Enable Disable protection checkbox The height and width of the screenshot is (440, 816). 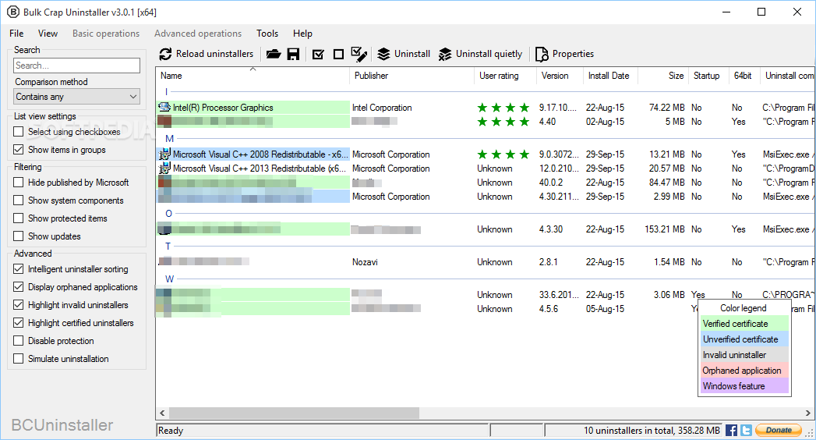point(18,341)
